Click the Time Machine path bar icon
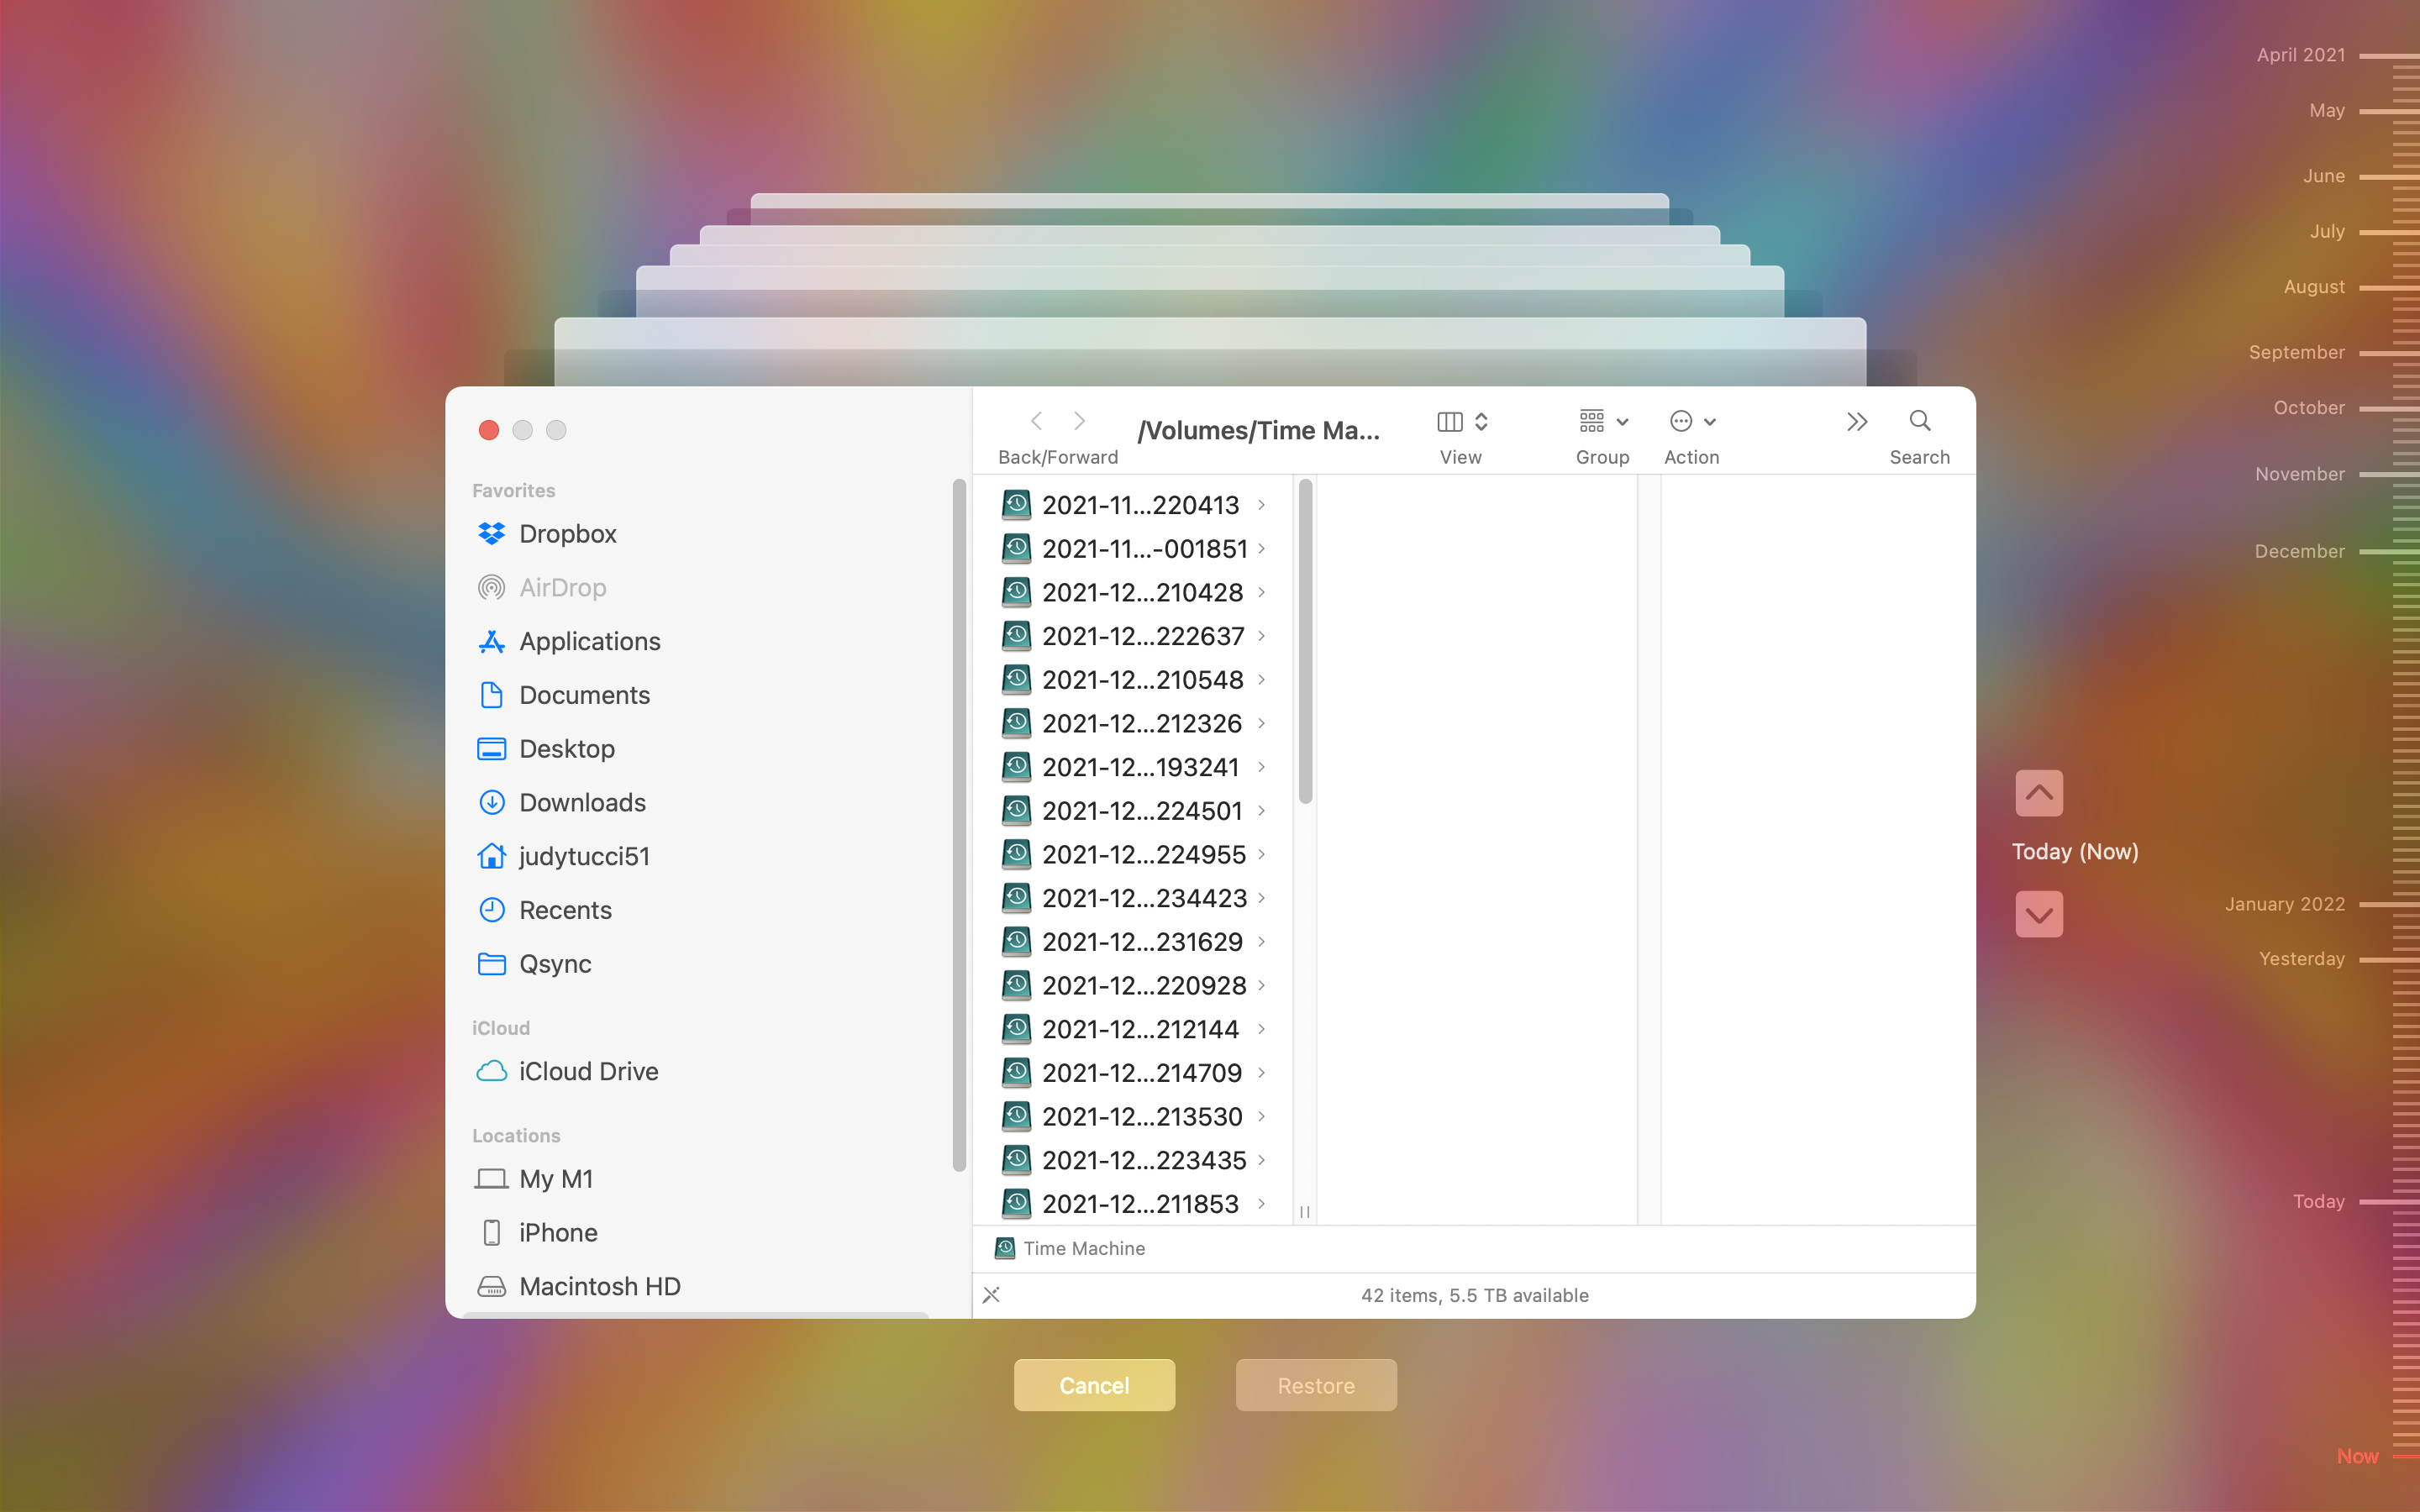 (1005, 1248)
